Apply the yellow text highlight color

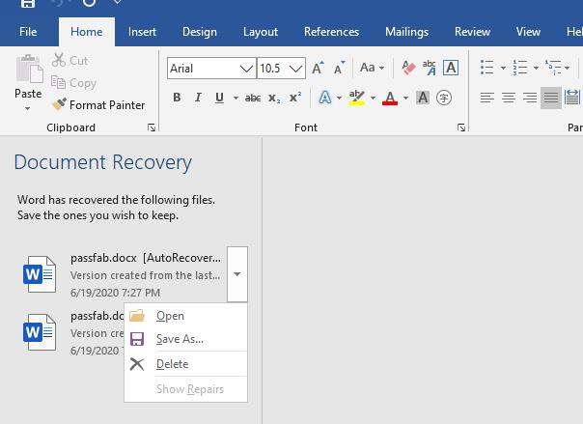[355, 98]
